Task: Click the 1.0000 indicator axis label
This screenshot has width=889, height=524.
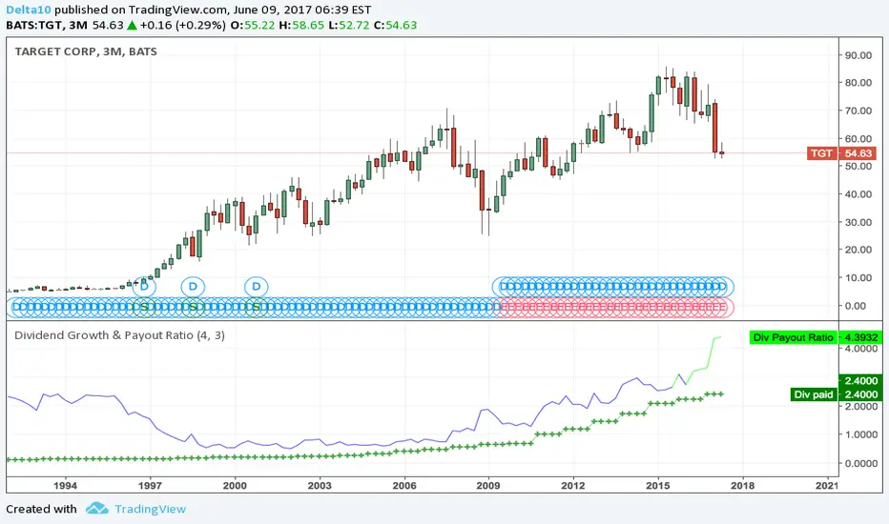Action: (861, 434)
